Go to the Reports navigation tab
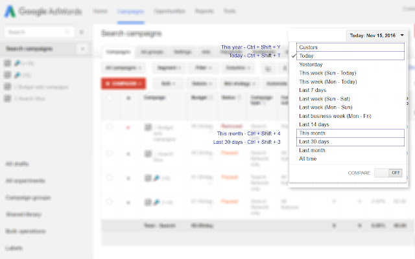The height and width of the screenshot is (259, 415). coord(204,11)
